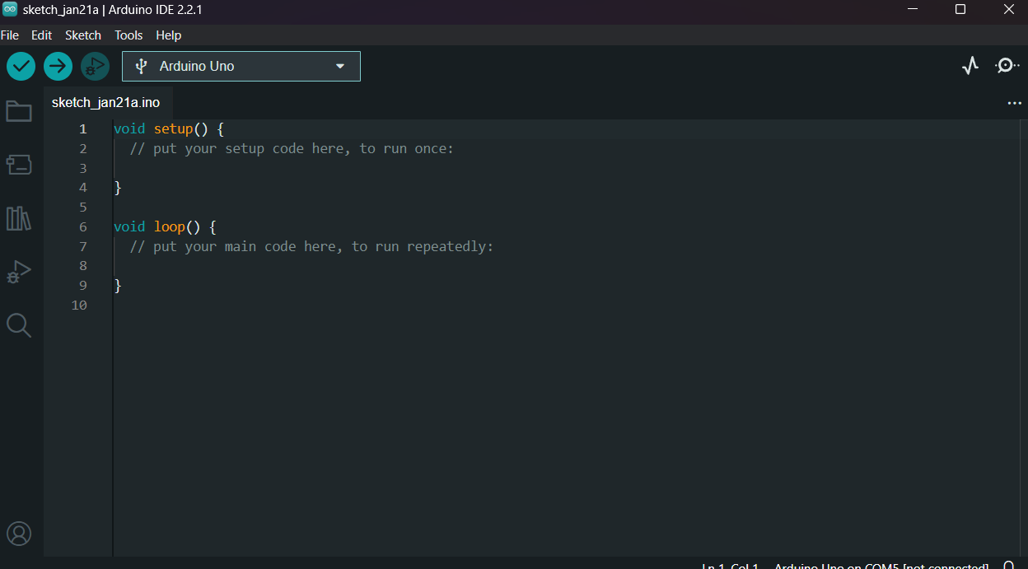Open the tab options ellipsis menu
This screenshot has width=1028, height=569.
pos(1014,104)
